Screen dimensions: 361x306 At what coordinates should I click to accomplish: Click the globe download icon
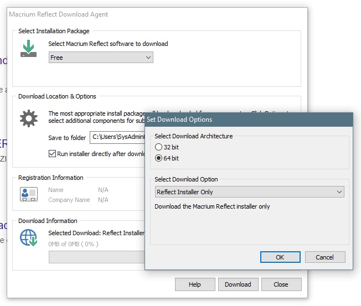tap(29, 237)
